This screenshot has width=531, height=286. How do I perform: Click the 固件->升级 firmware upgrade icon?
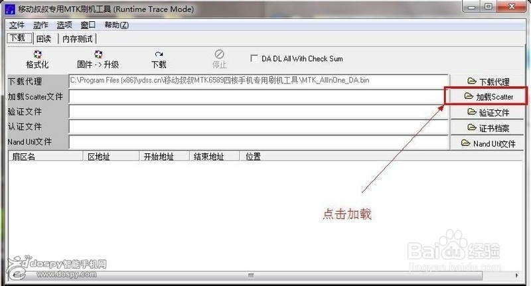coord(98,54)
